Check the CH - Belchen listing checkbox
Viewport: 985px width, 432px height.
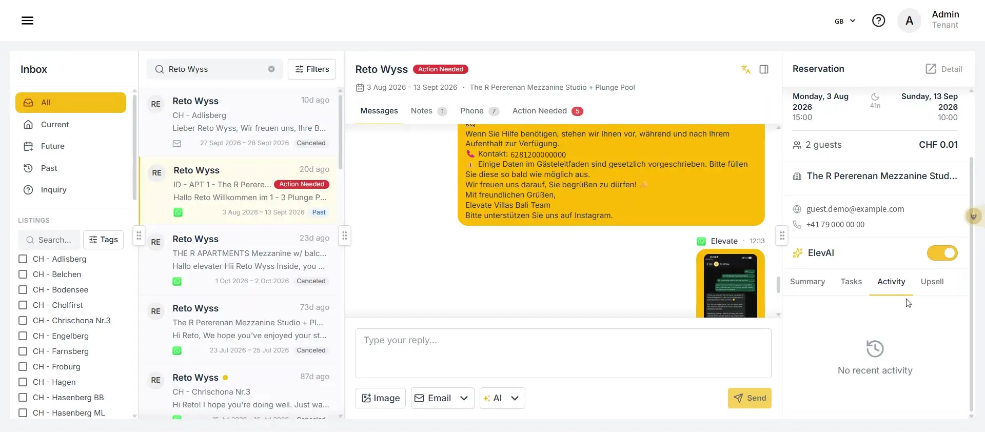click(23, 274)
